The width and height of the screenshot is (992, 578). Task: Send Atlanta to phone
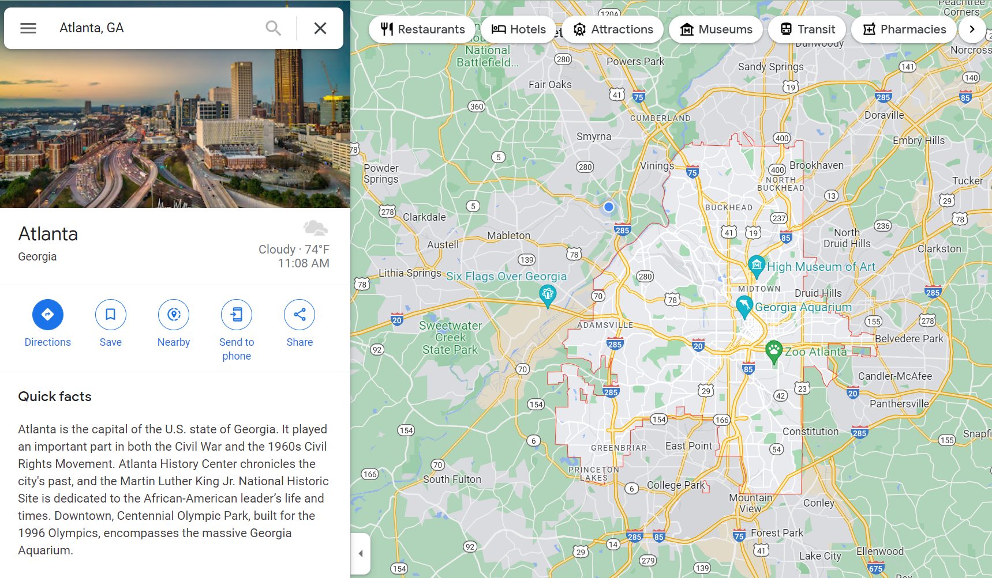tap(237, 330)
